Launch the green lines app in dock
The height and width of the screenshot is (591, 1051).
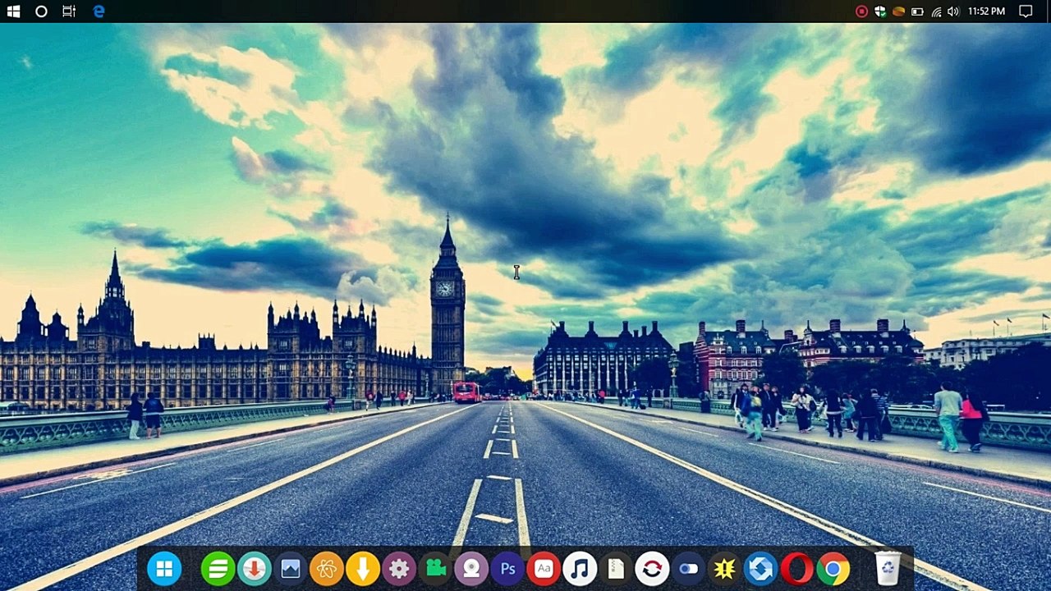(218, 568)
